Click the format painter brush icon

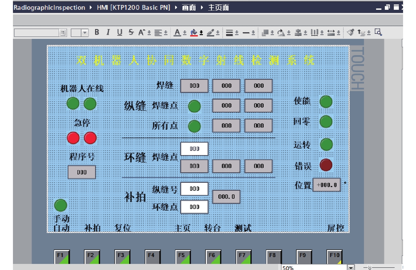tap(350, 32)
